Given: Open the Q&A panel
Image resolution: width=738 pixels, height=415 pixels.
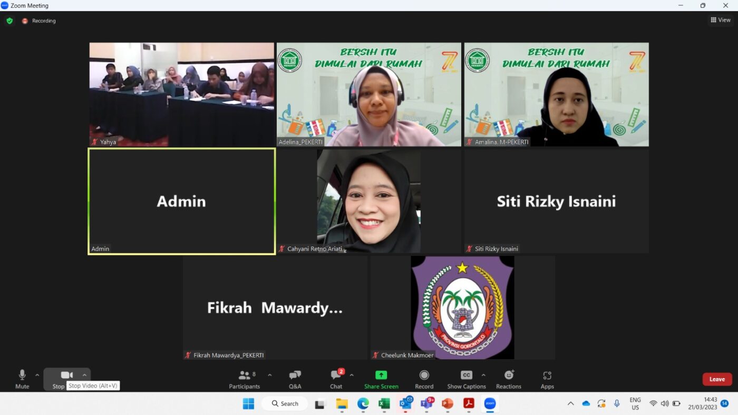Looking at the screenshot, I should pos(295,379).
